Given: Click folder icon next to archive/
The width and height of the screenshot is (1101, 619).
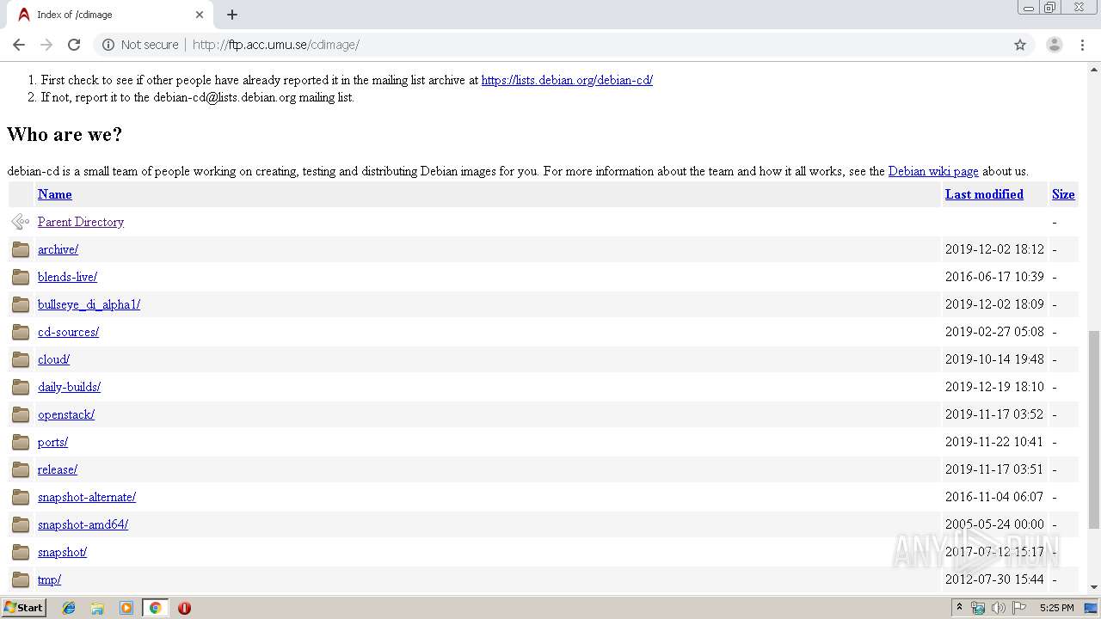Looking at the screenshot, I should pyautogui.click(x=21, y=249).
